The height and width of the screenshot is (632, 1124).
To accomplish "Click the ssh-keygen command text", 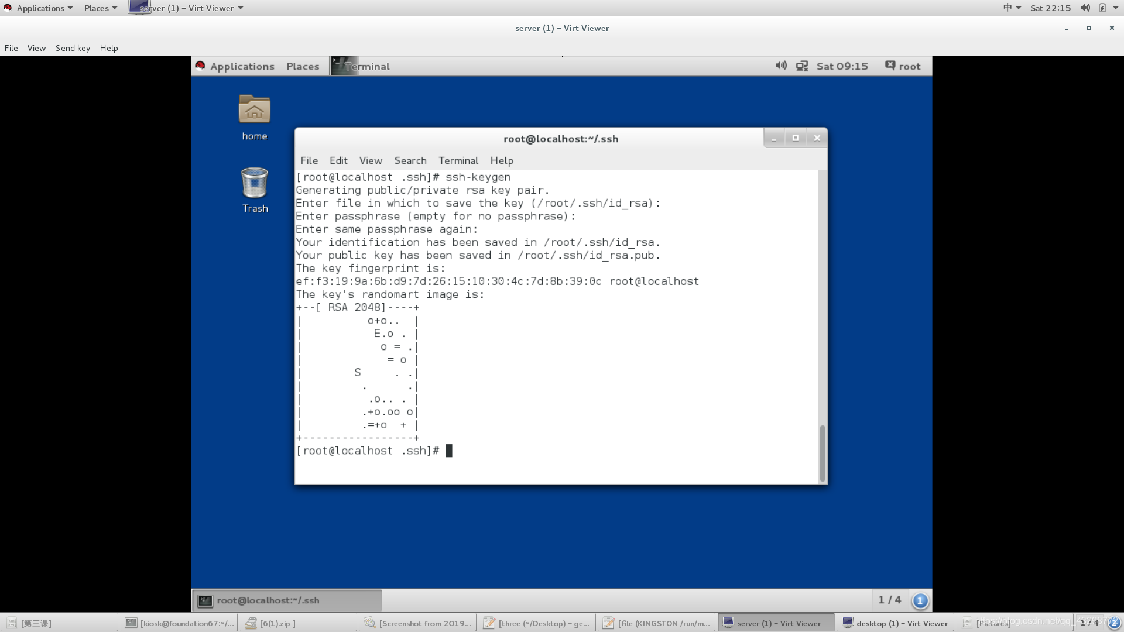I will pos(478,177).
